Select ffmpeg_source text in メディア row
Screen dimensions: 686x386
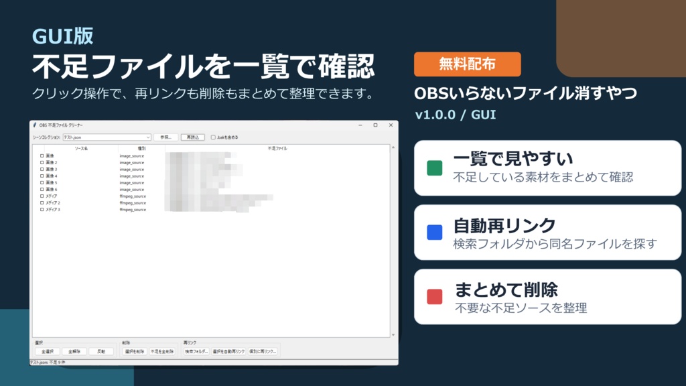coord(133,196)
